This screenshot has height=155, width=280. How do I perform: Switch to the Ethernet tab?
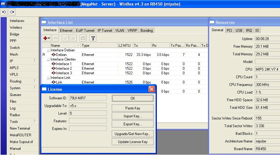point(66,31)
